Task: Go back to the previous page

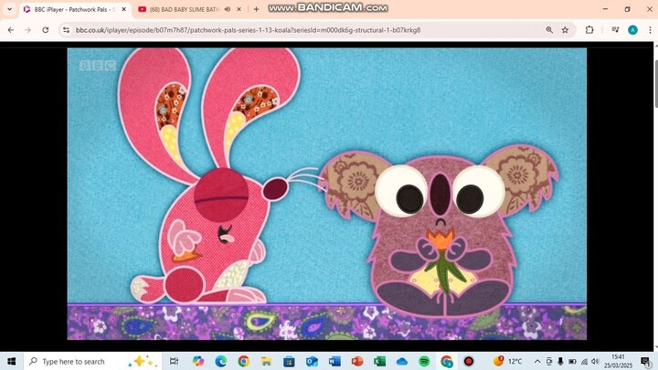Action: [10, 30]
